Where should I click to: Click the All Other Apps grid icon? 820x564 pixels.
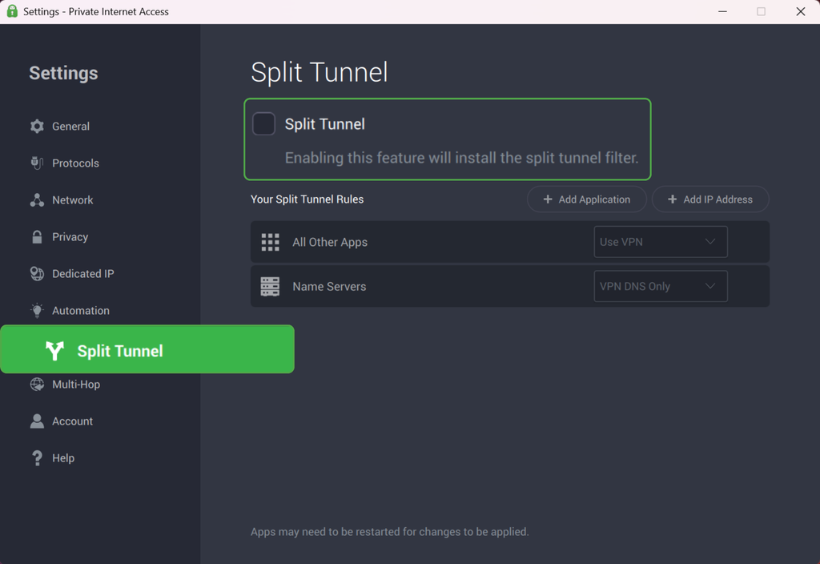point(271,242)
